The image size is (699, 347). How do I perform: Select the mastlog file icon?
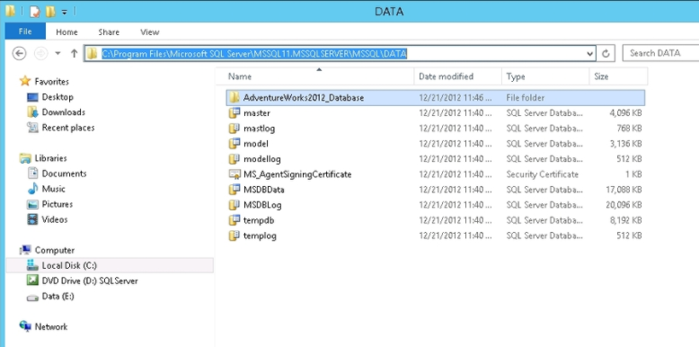(234, 128)
